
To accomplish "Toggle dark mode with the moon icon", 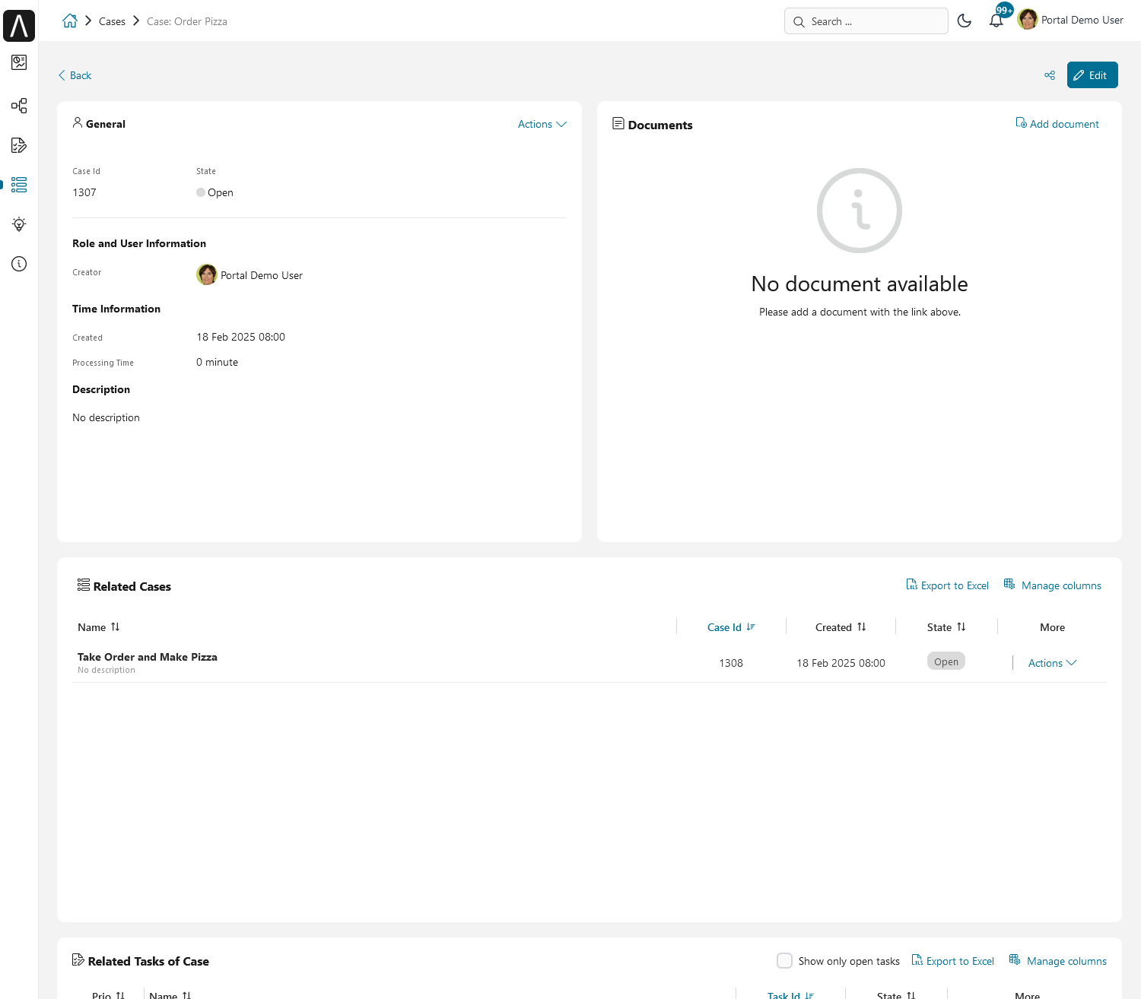I will click(965, 21).
